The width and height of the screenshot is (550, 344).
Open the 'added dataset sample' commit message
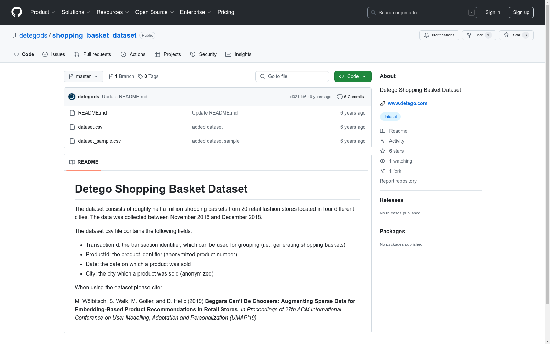click(x=216, y=141)
